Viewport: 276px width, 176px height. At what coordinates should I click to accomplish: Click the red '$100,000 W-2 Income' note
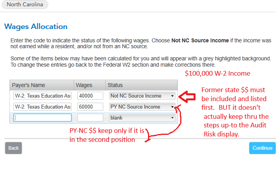[x=218, y=73]
